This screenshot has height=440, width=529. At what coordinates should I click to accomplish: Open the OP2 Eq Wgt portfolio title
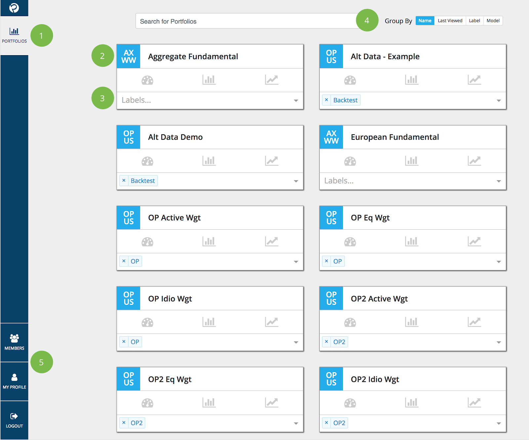point(170,379)
